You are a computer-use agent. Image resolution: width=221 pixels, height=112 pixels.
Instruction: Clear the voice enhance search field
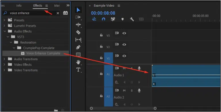[58, 13]
